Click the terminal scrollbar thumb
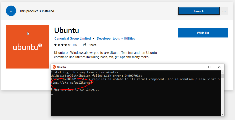The width and height of the screenshot is (235, 120). (222, 76)
